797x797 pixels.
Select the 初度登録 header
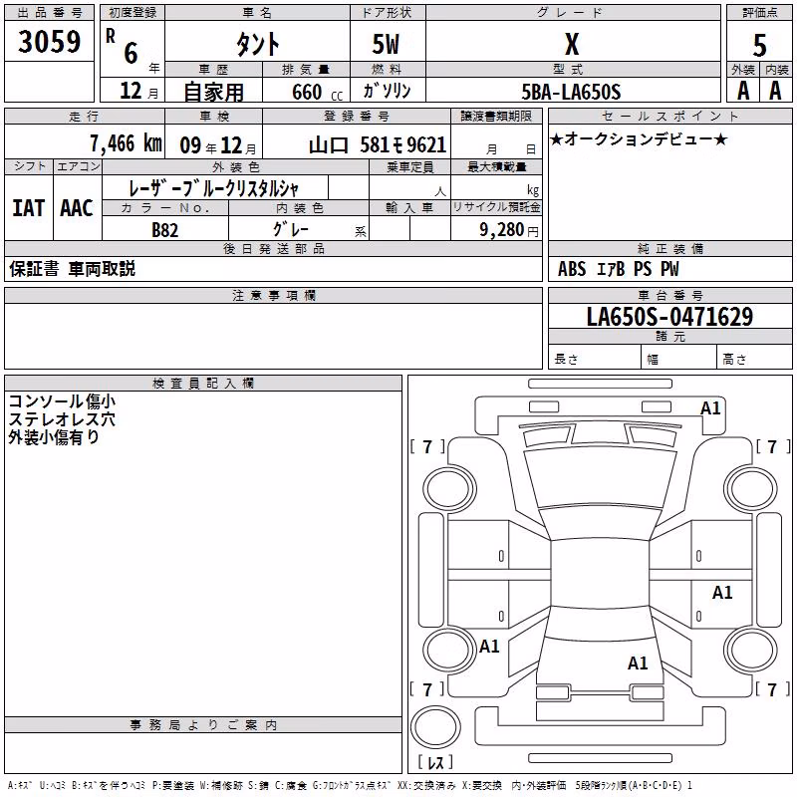pyautogui.click(x=133, y=13)
